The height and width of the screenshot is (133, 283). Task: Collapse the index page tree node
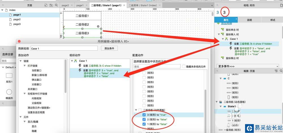(x=2, y=10)
